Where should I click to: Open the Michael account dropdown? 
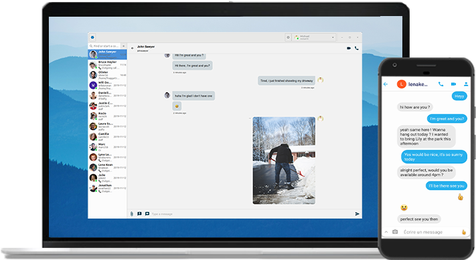pos(314,37)
